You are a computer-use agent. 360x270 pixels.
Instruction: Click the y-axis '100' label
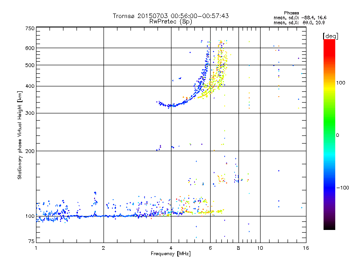pos(30,216)
